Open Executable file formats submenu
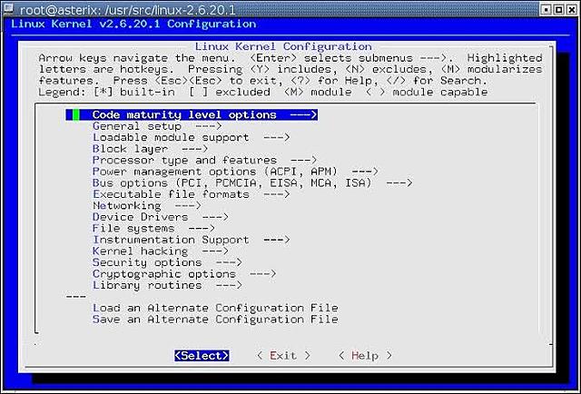Screen dimensions: 581x394 coord(191,194)
